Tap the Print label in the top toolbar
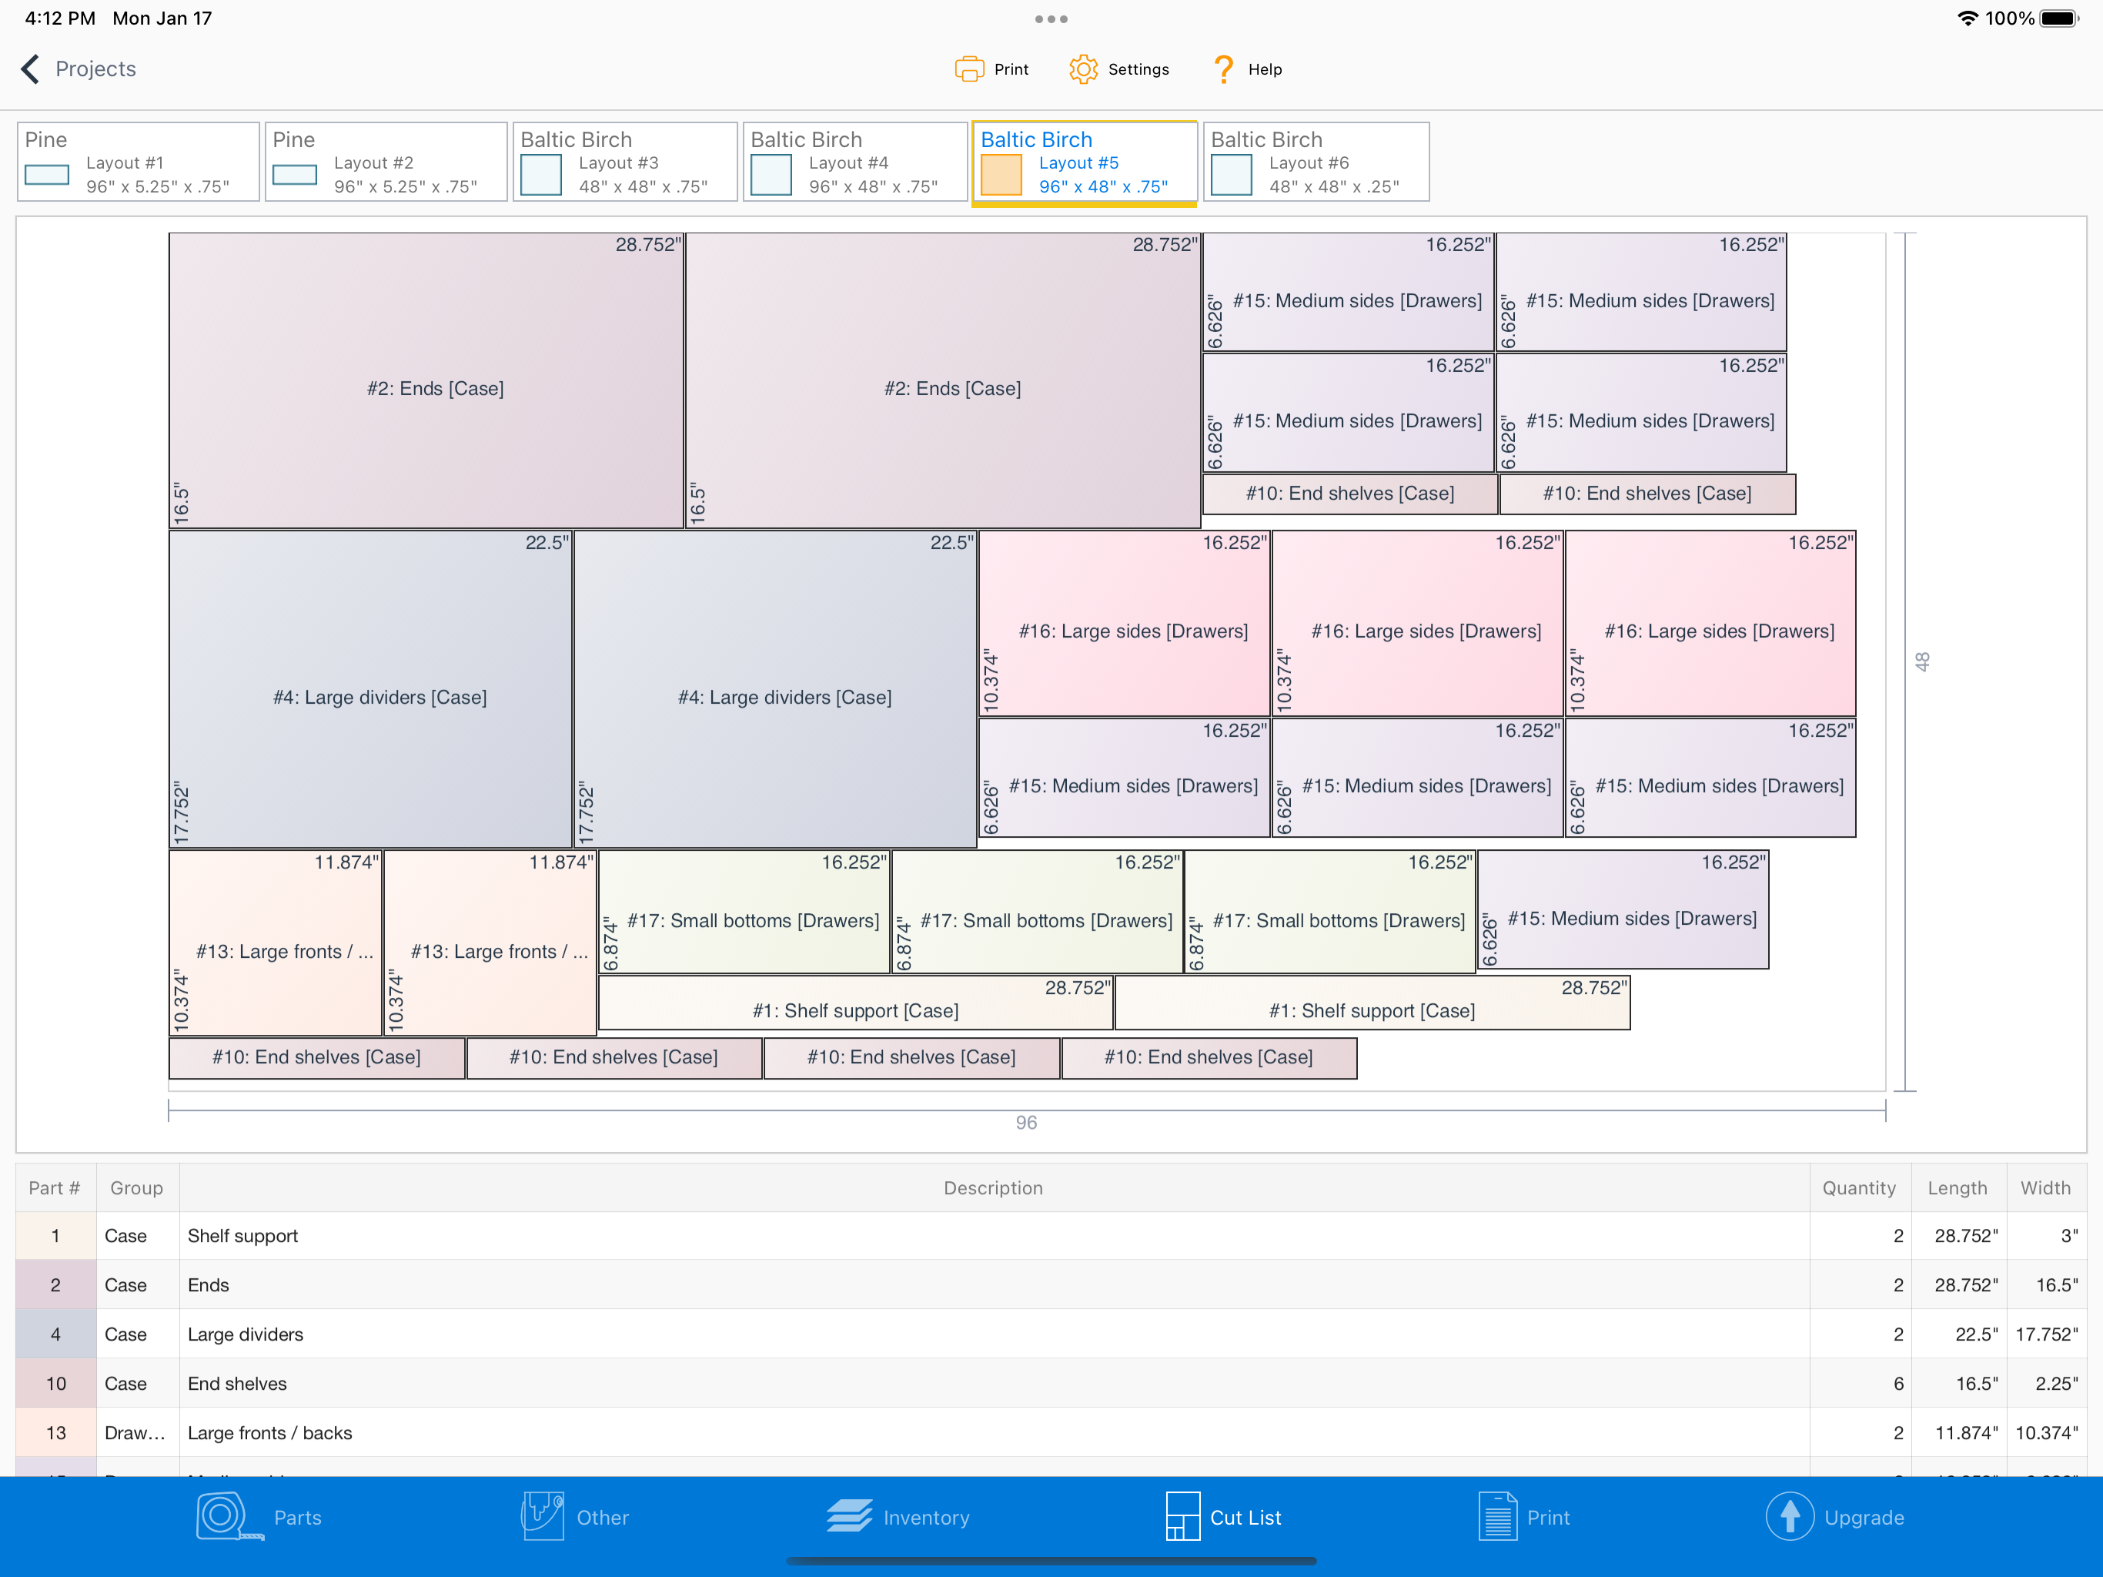Viewport: 2103px width, 1577px height. (1011, 69)
